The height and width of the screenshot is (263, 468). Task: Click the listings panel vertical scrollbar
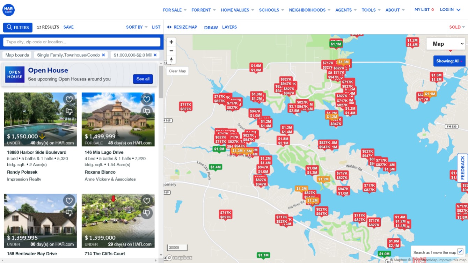(x=161, y=81)
